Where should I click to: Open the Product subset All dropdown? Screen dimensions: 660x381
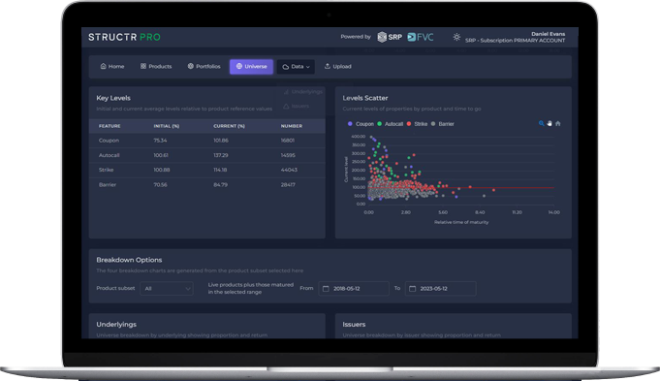(x=167, y=288)
